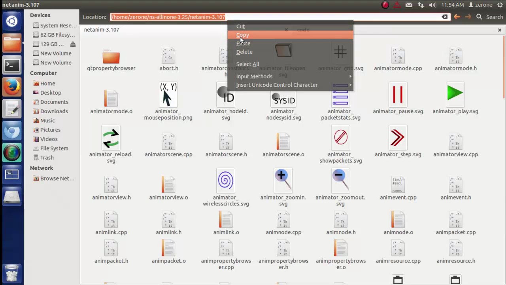Select the animatormode.h file icon
The height and width of the screenshot is (285, 506).
tap(455, 55)
